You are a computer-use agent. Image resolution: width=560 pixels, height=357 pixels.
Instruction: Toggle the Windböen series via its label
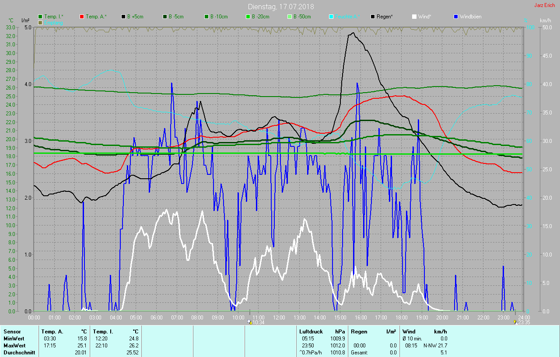(470, 17)
